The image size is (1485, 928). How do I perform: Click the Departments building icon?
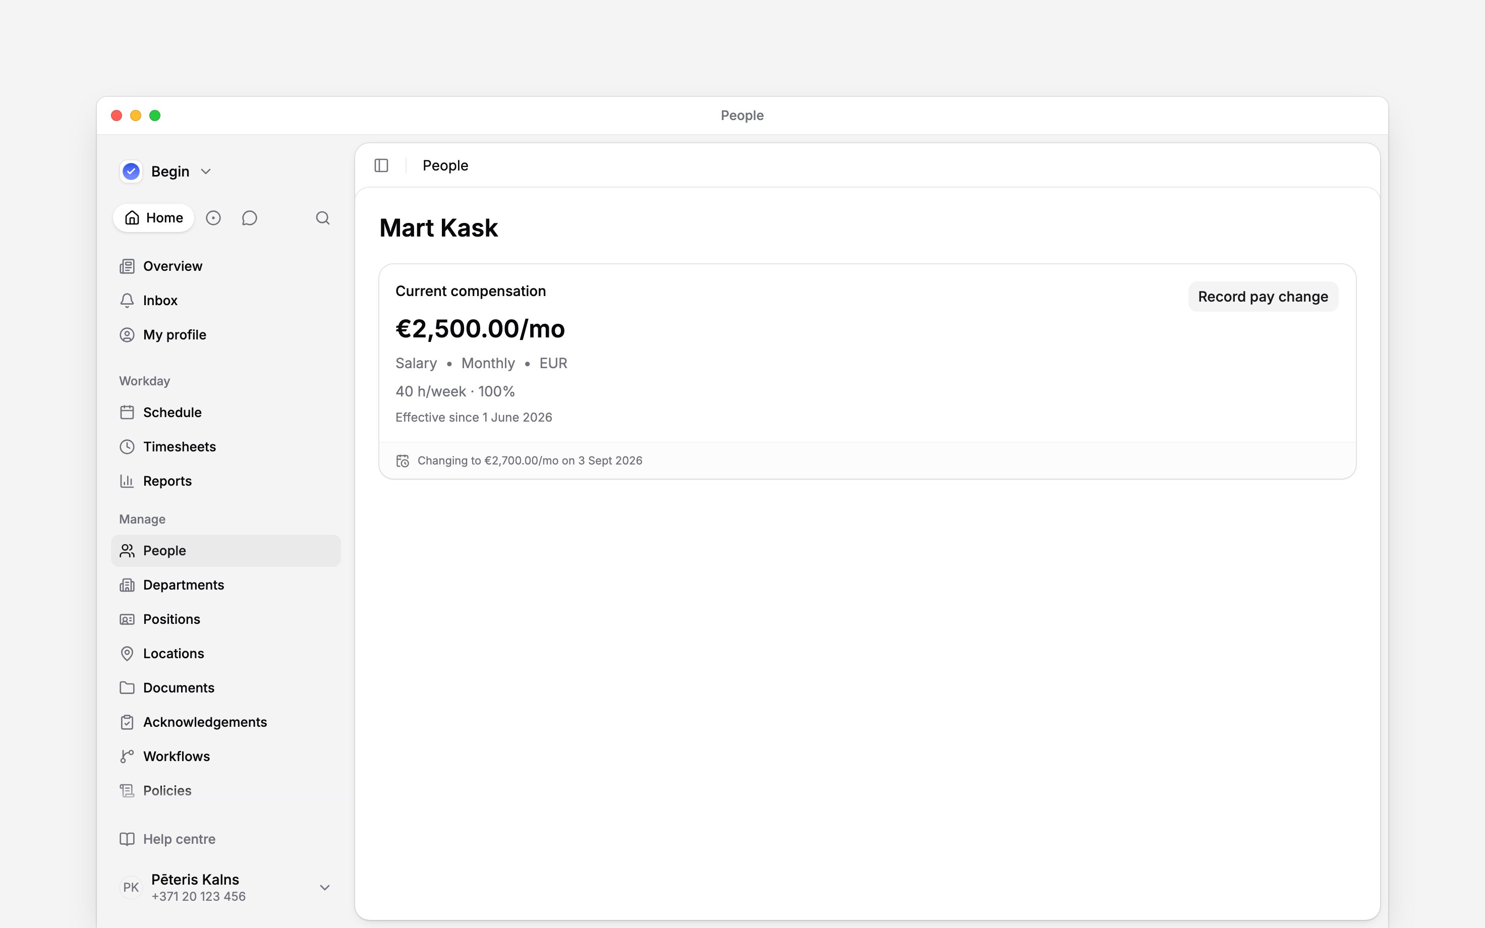coord(127,585)
